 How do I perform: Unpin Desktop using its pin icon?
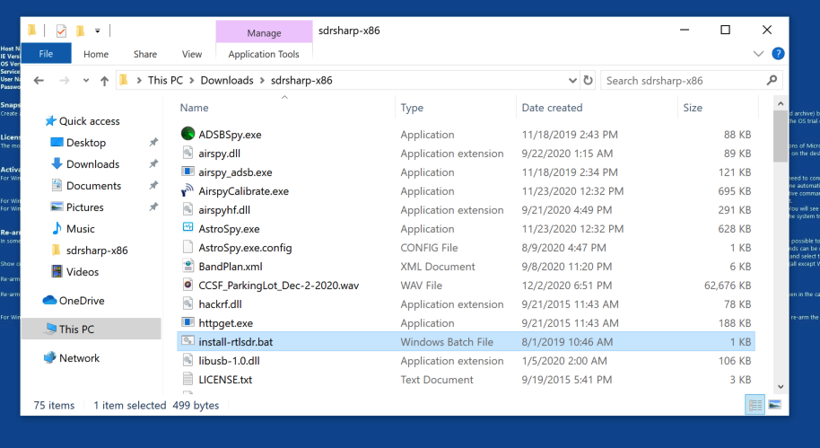153,143
